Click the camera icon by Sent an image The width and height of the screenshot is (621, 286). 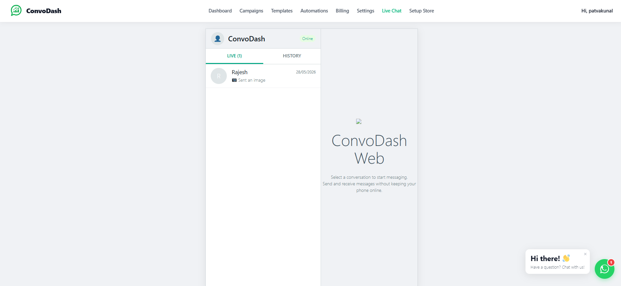coord(234,80)
